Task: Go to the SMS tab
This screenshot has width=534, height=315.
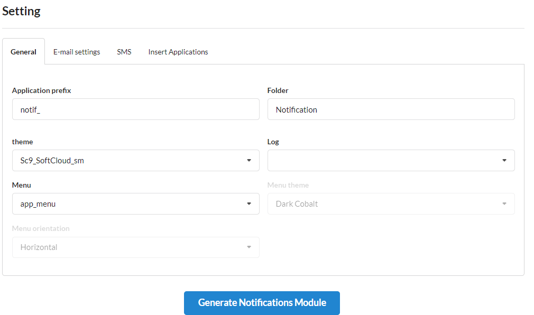Action: coord(124,52)
